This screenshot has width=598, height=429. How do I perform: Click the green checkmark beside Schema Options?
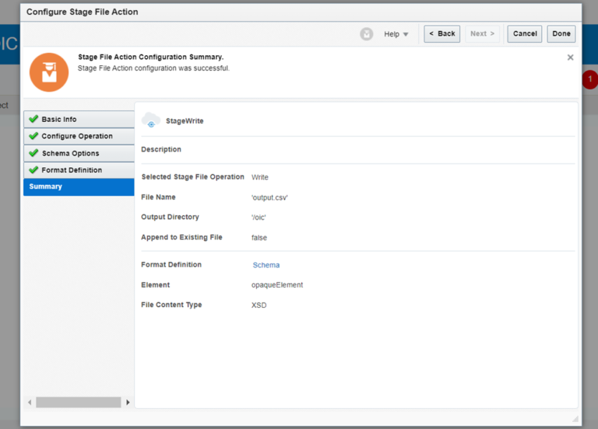coord(33,153)
